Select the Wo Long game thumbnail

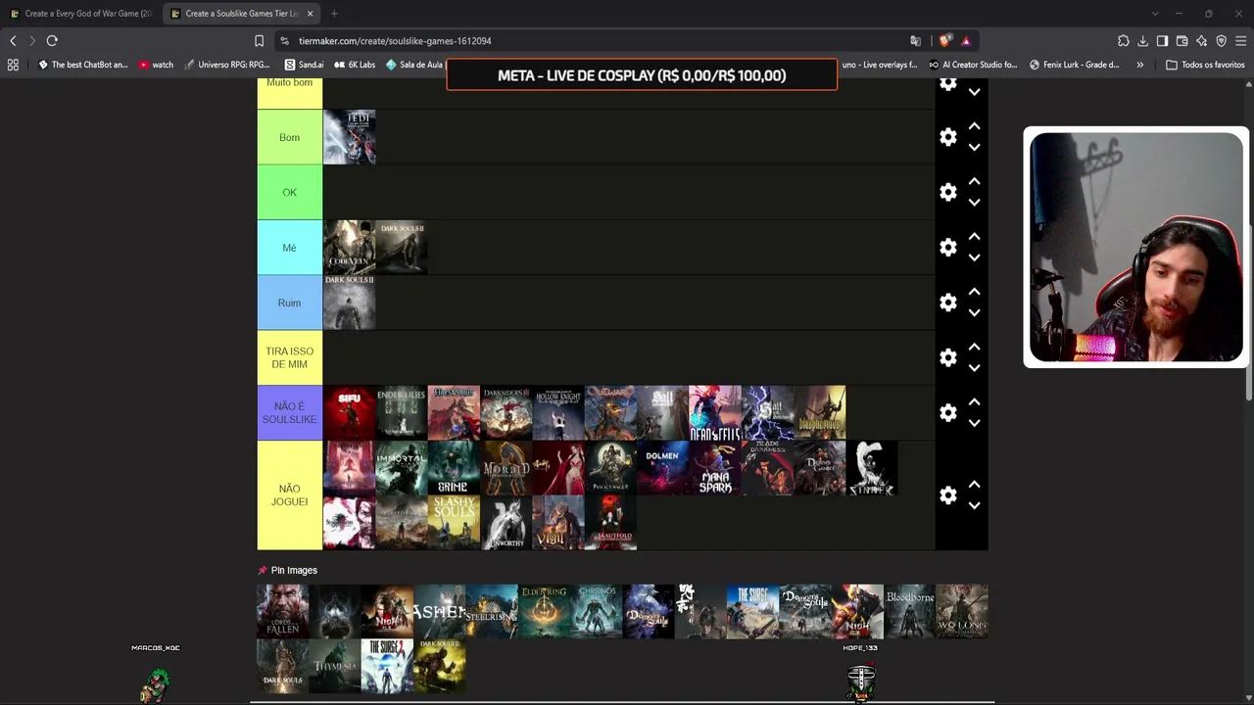[x=962, y=612]
